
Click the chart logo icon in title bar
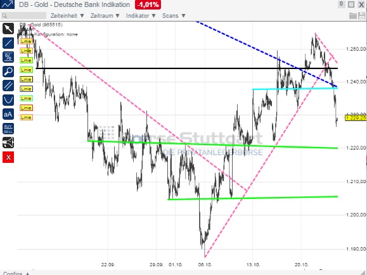tap(7, 4)
